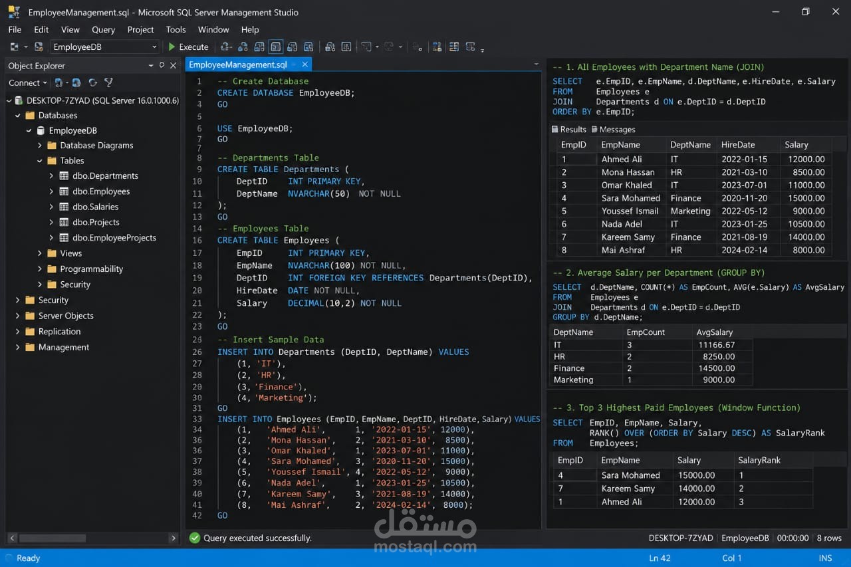Open the Project menu
Screen dimensions: 851x567
[140, 30]
